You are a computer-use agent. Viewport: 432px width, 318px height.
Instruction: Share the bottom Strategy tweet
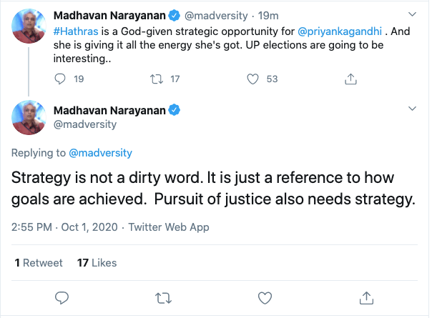coord(365,297)
